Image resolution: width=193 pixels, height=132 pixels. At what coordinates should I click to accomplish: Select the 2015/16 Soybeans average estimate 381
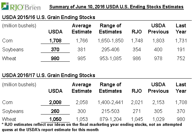tap(81, 49)
